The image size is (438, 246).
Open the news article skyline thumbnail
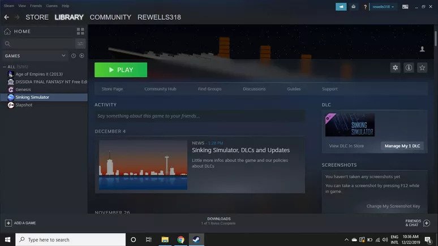pyautogui.click(x=143, y=165)
